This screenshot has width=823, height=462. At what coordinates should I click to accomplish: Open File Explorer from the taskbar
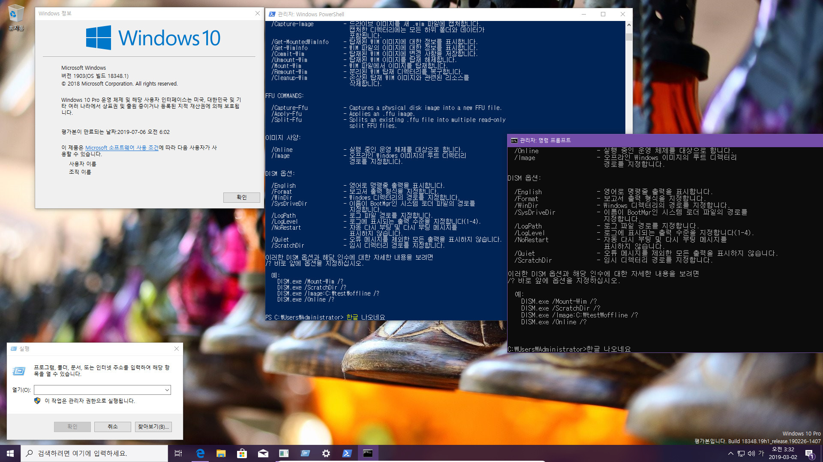click(x=221, y=453)
